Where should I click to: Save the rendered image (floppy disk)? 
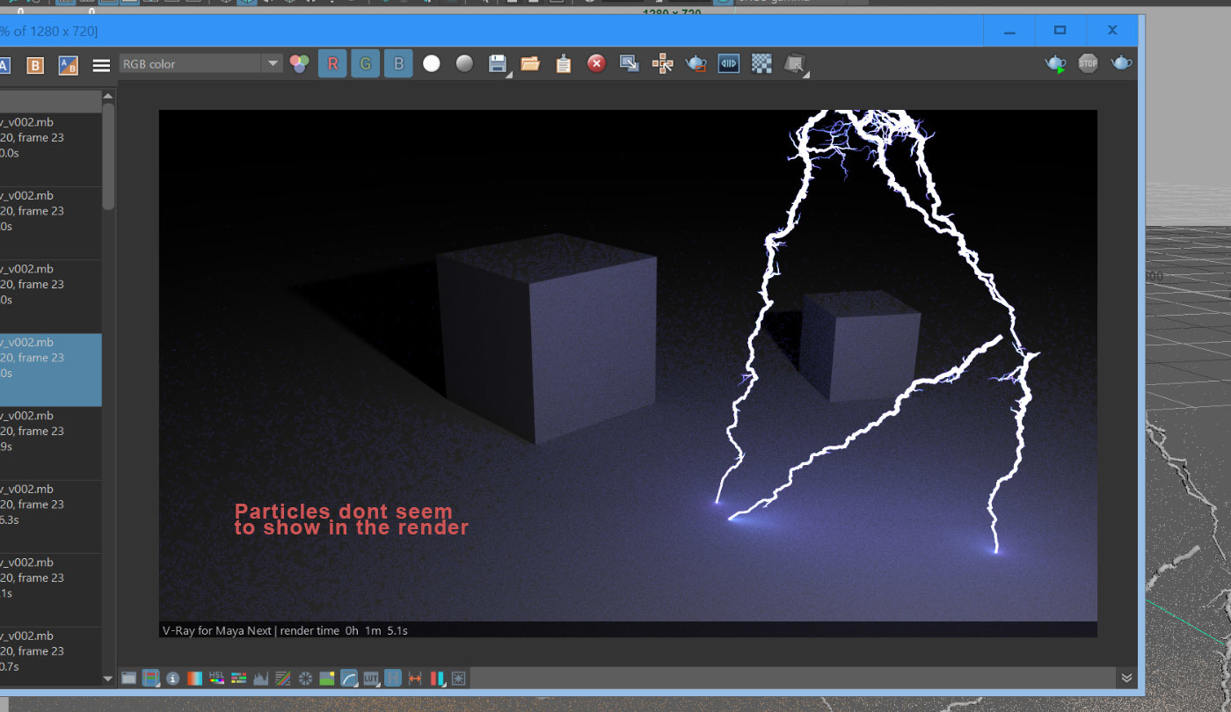pyautogui.click(x=498, y=64)
